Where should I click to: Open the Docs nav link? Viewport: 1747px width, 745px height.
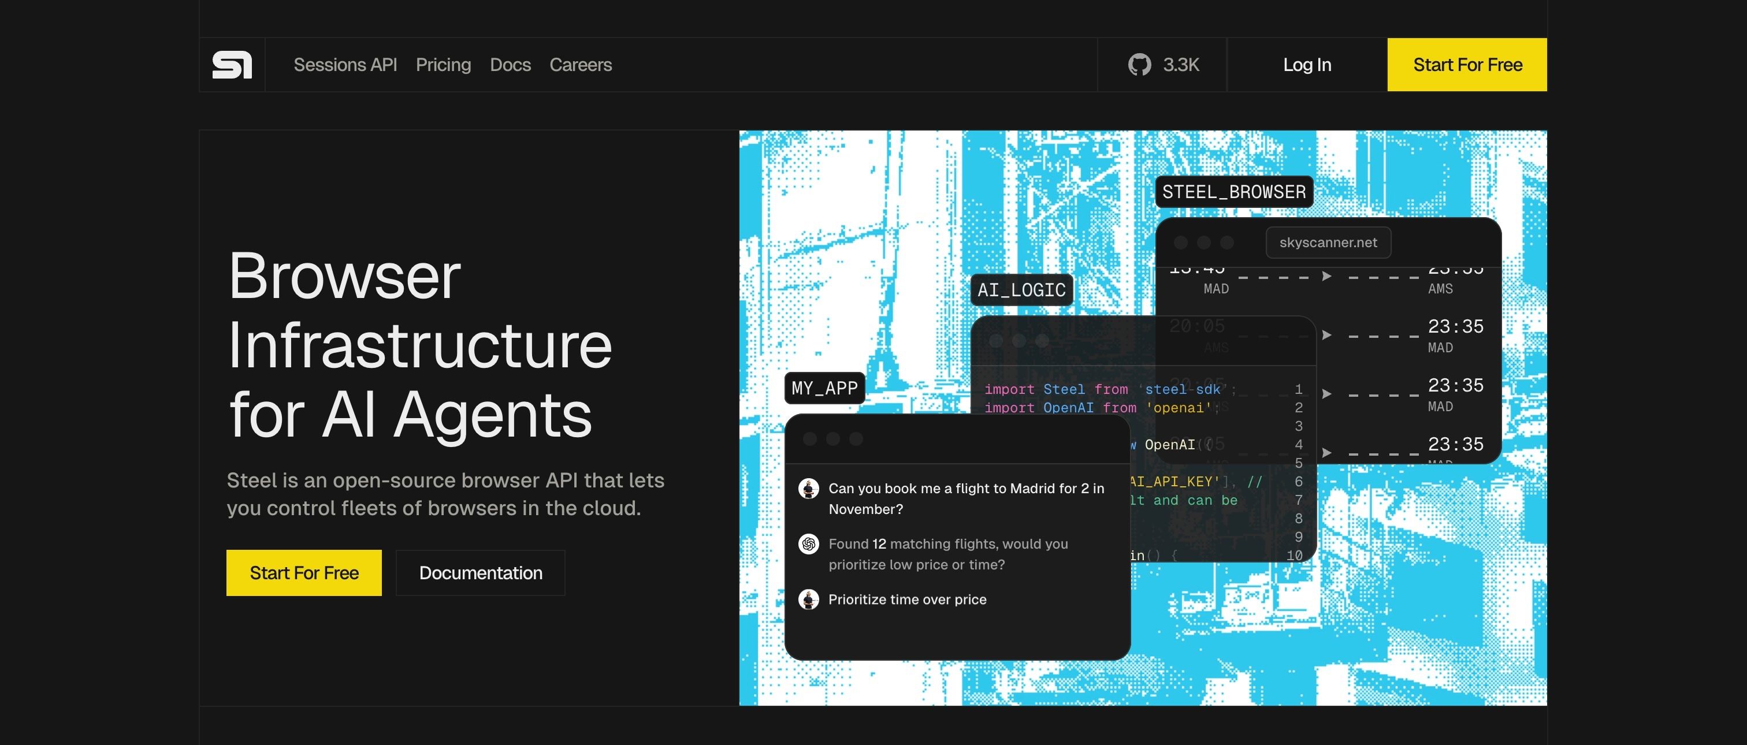[x=511, y=65]
